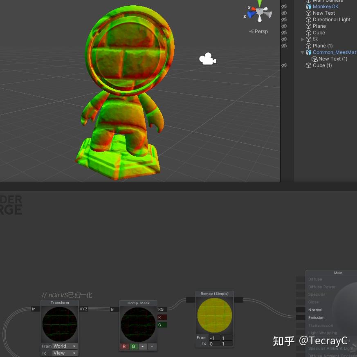Open the To View dropdown on Transform node
Screen dimensions: 357x357
pyautogui.click(x=65, y=353)
